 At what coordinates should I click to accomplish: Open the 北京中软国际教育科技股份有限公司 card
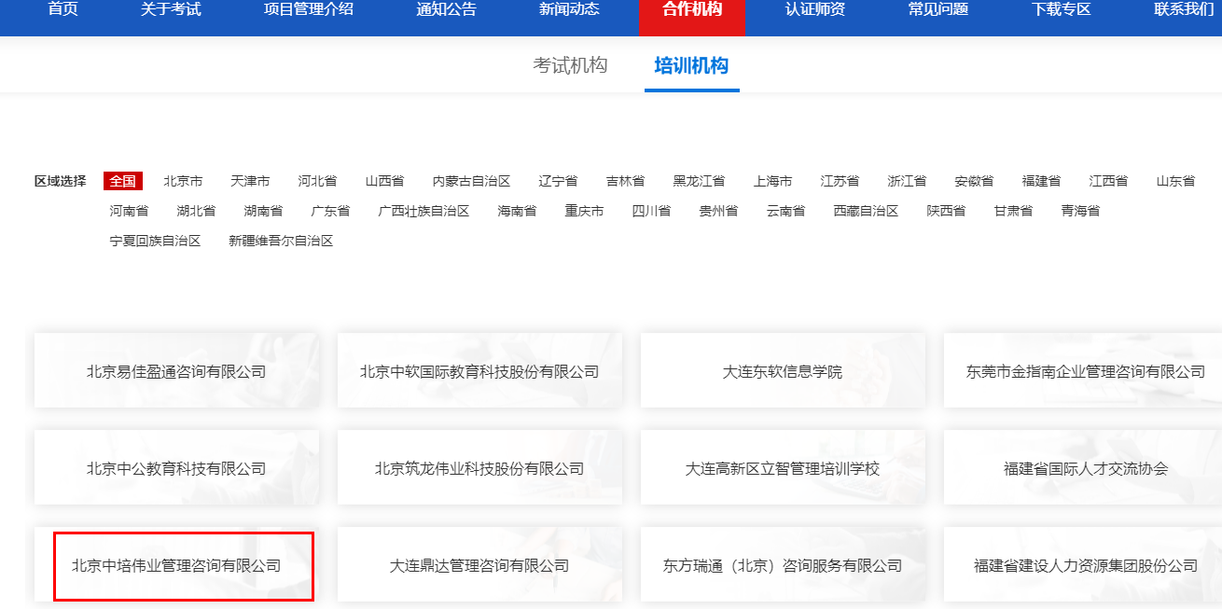[479, 370]
